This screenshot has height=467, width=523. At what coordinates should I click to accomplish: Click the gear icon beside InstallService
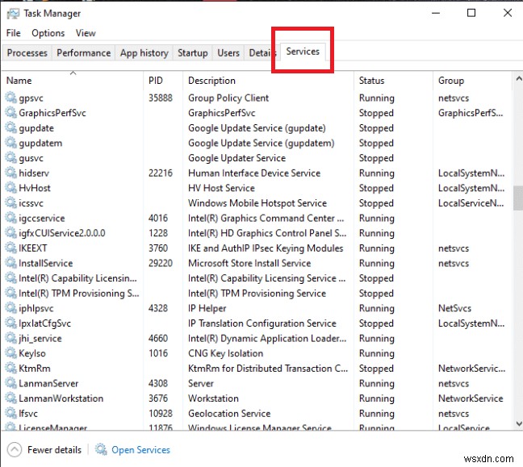pyautogui.click(x=10, y=263)
